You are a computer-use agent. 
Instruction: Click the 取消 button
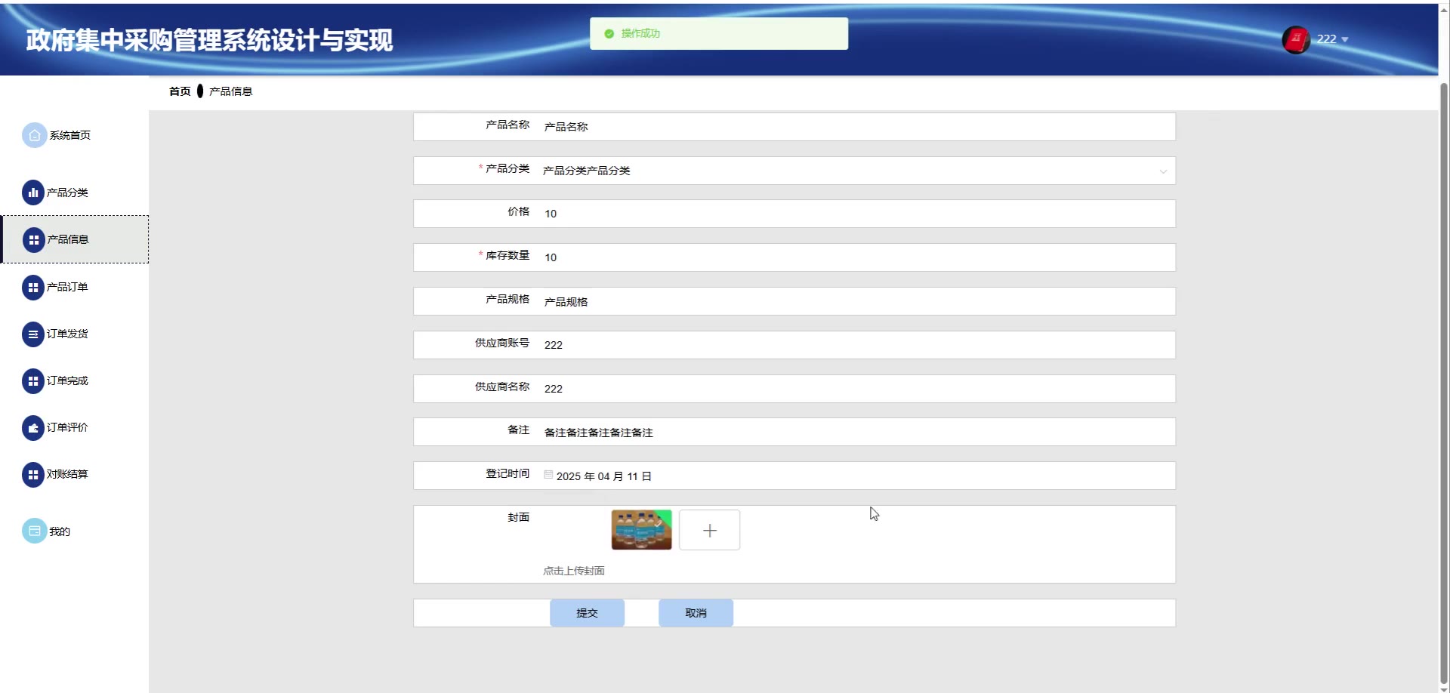(696, 613)
